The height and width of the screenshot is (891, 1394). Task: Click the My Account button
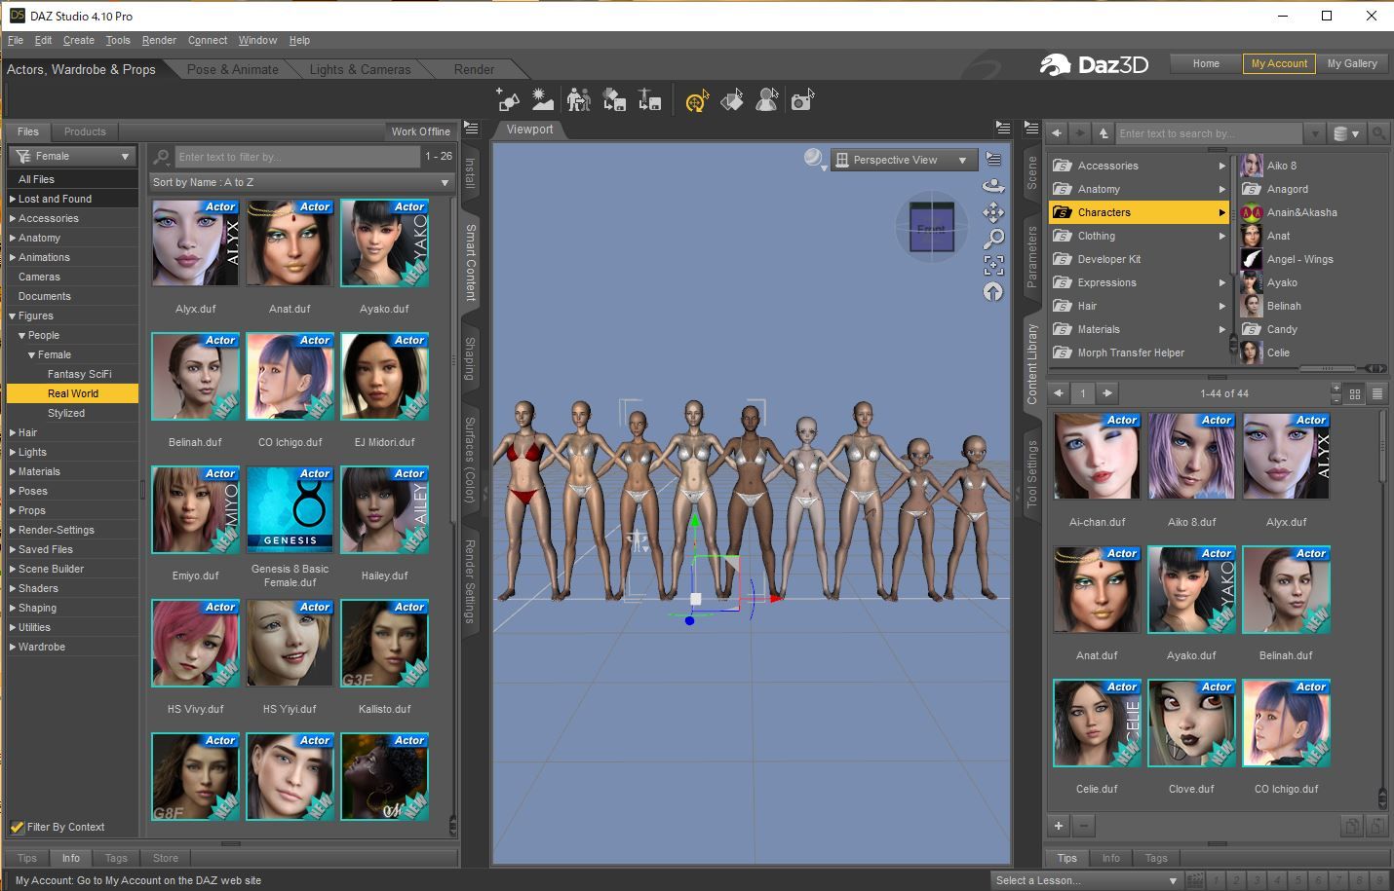click(1279, 63)
